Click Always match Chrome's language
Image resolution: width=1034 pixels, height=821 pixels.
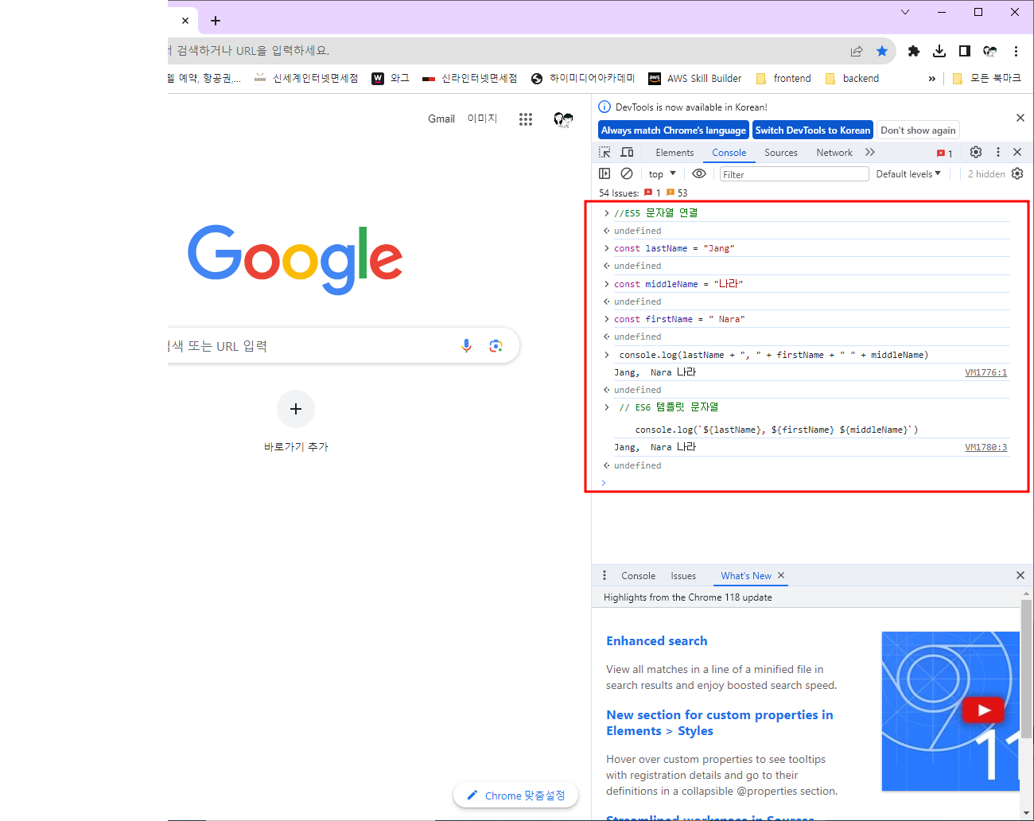(674, 130)
